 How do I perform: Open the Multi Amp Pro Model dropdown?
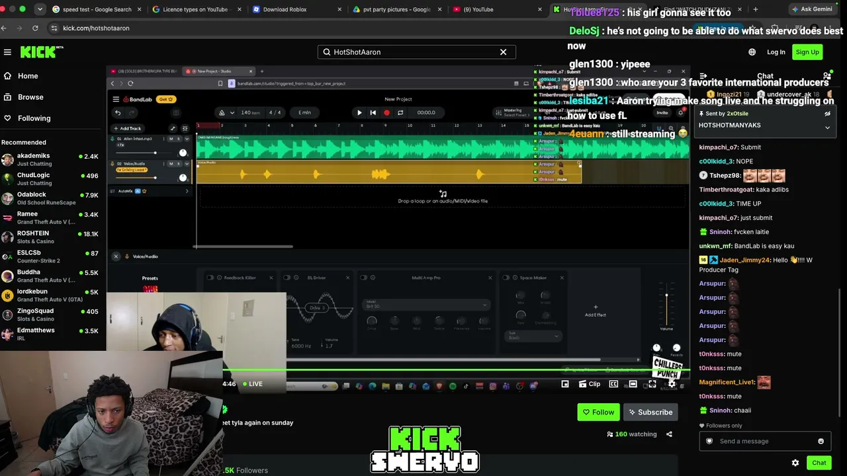pos(426,305)
